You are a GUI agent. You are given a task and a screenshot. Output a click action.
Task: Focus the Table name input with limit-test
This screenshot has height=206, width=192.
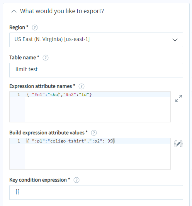[x=96, y=70]
